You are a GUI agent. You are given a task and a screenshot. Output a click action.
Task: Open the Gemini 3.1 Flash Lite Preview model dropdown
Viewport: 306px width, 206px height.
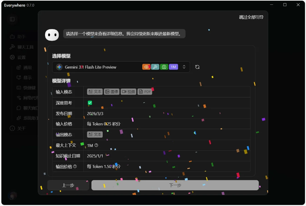(121, 67)
